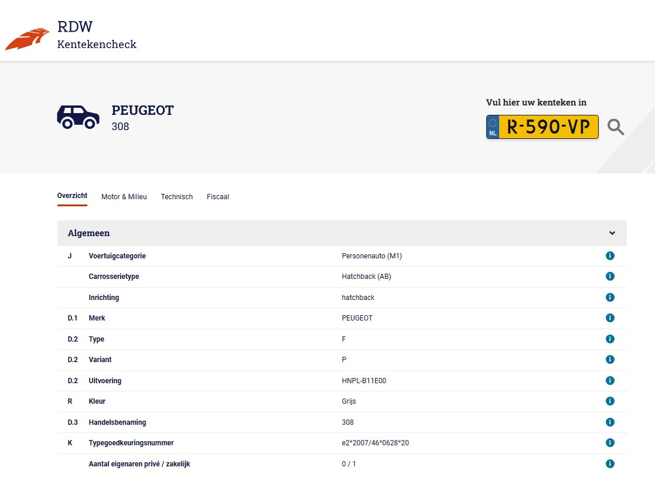
Task: Click the Carrosserietype label
Action: [114, 276]
